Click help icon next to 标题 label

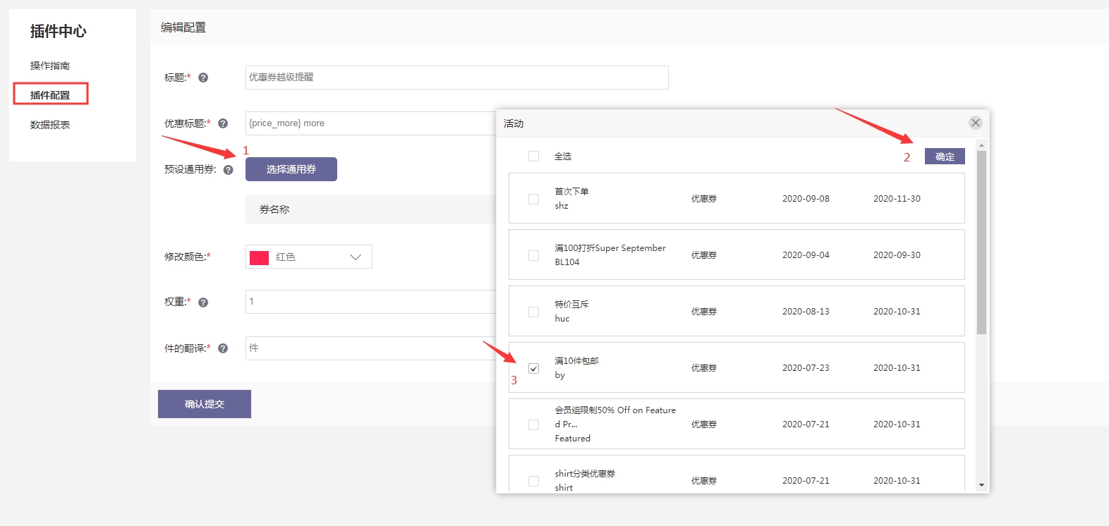[203, 78]
